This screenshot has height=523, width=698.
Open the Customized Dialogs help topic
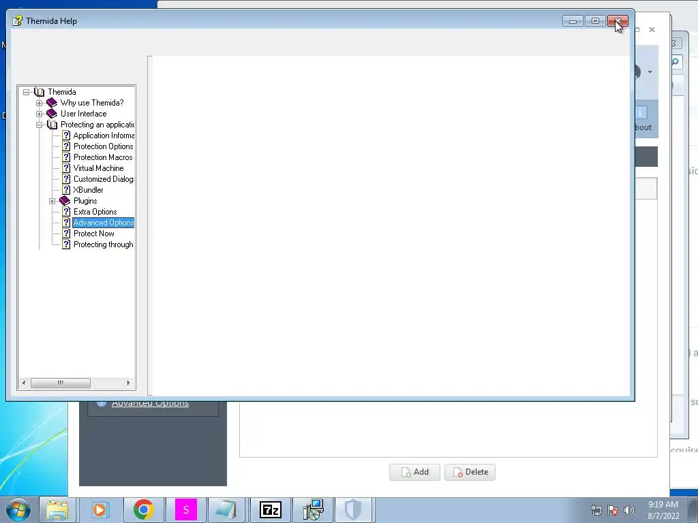coord(104,179)
